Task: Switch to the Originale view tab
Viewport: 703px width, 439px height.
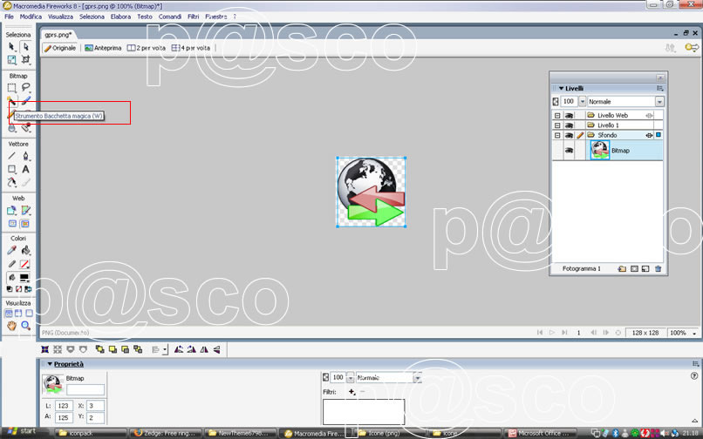Action: coord(59,48)
